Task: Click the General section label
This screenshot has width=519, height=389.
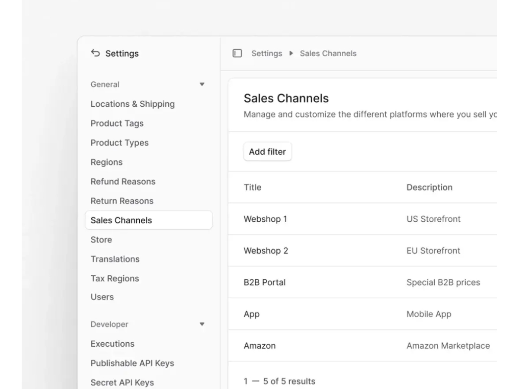Action: pyautogui.click(x=105, y=84)
